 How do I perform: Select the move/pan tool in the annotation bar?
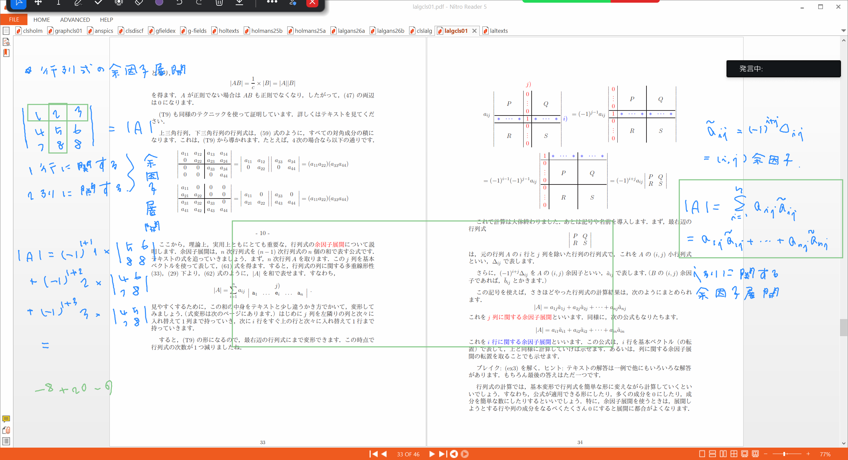[x=38, y=3]
